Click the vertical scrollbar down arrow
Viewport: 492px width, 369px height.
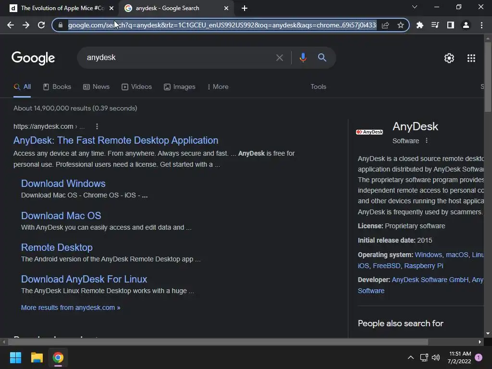point(488,333)
